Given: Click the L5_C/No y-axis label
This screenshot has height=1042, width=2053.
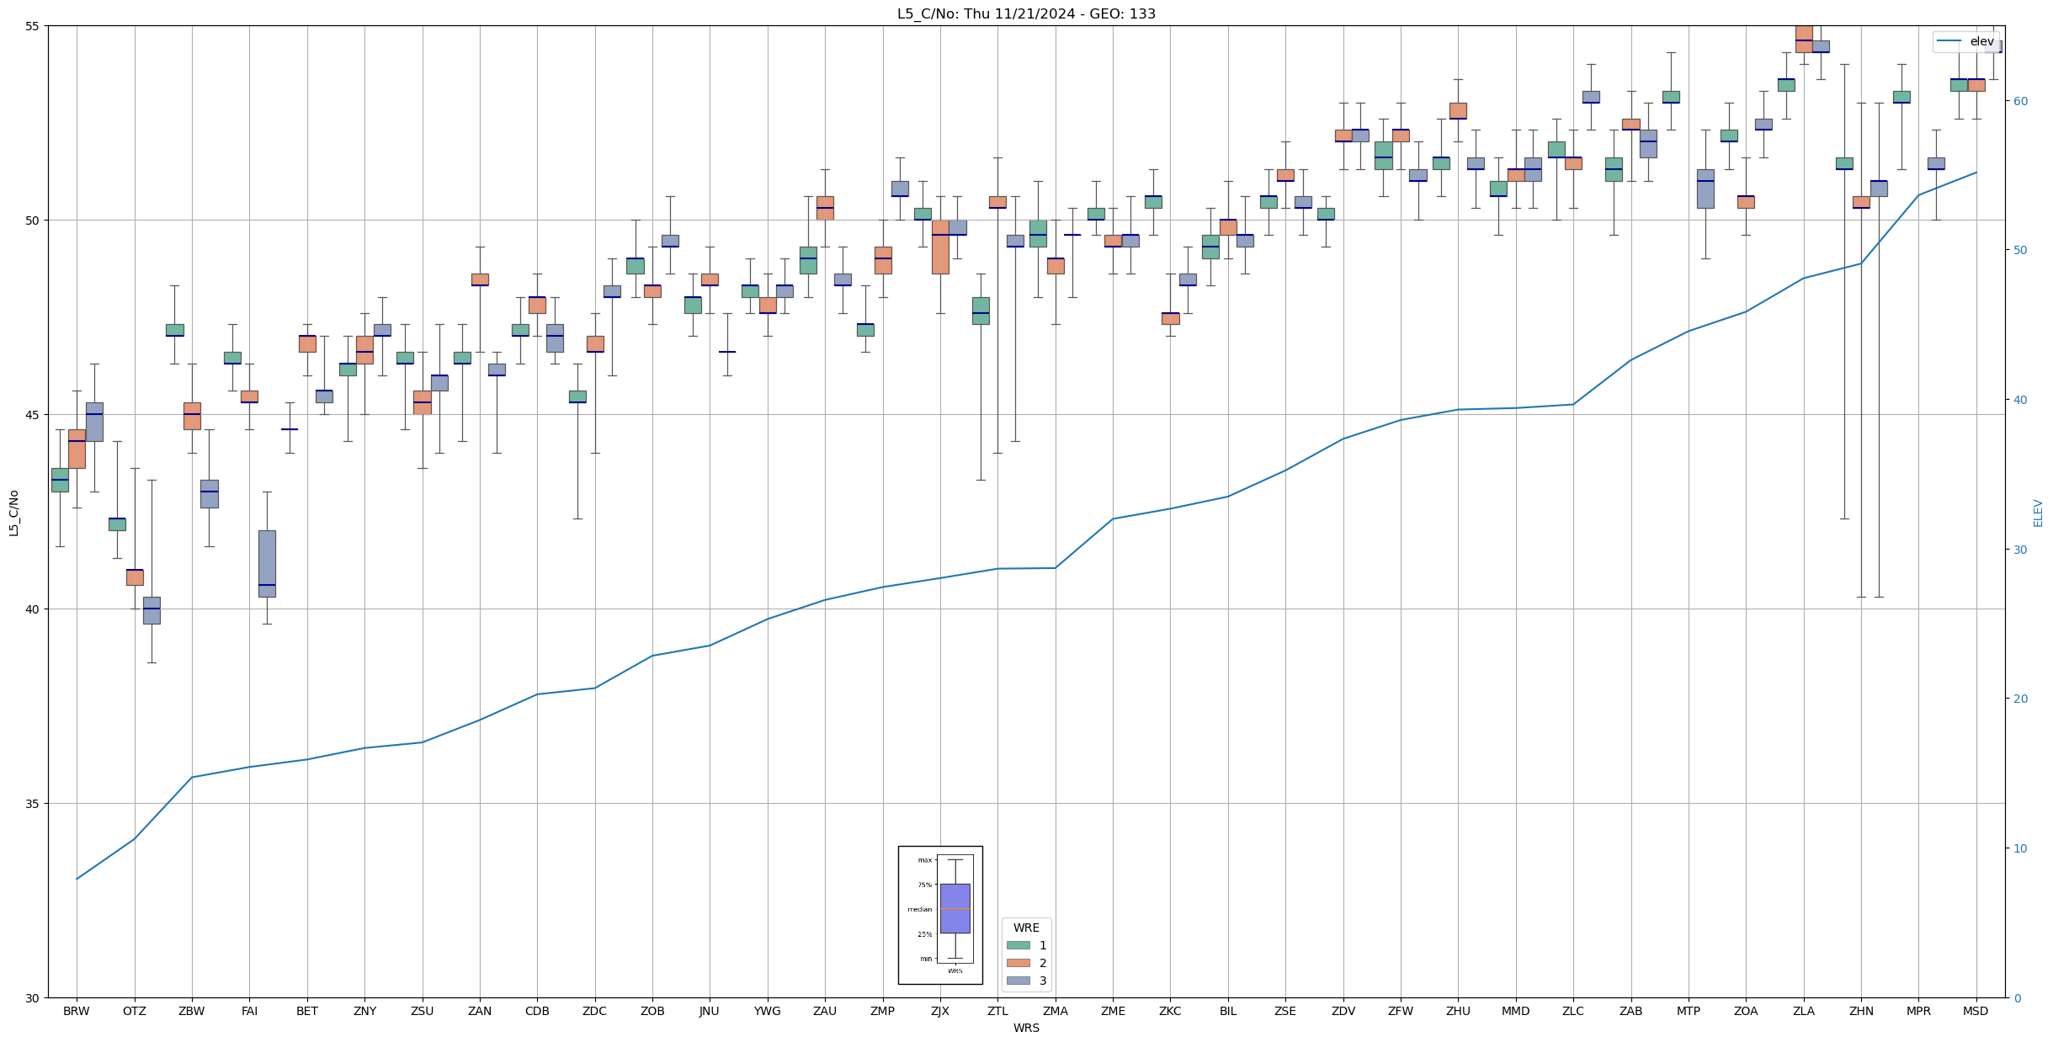Looking at the screenshot, I should tap(13, 513).
